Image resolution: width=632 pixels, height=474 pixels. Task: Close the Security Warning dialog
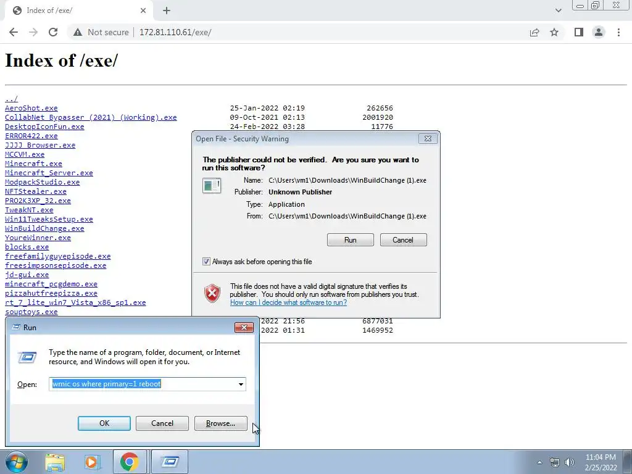[428, 139]
